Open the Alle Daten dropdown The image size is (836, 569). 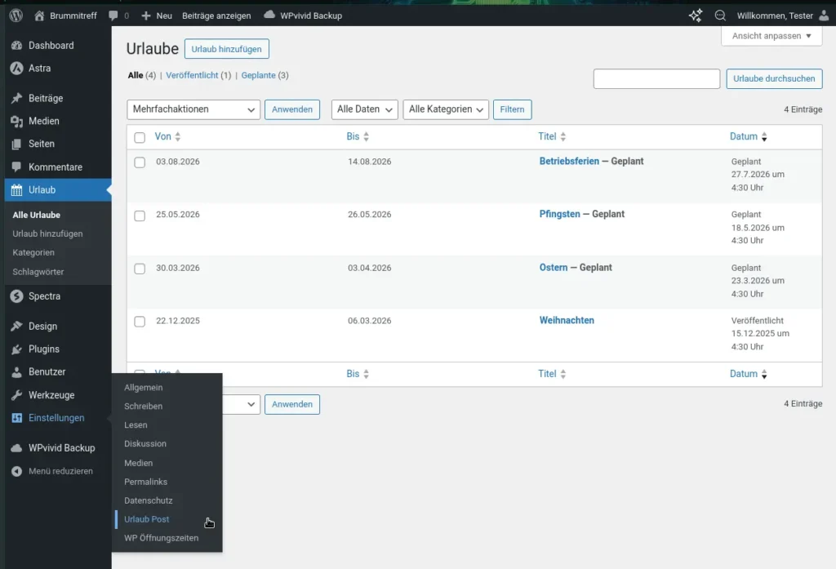tap(365, 109)
